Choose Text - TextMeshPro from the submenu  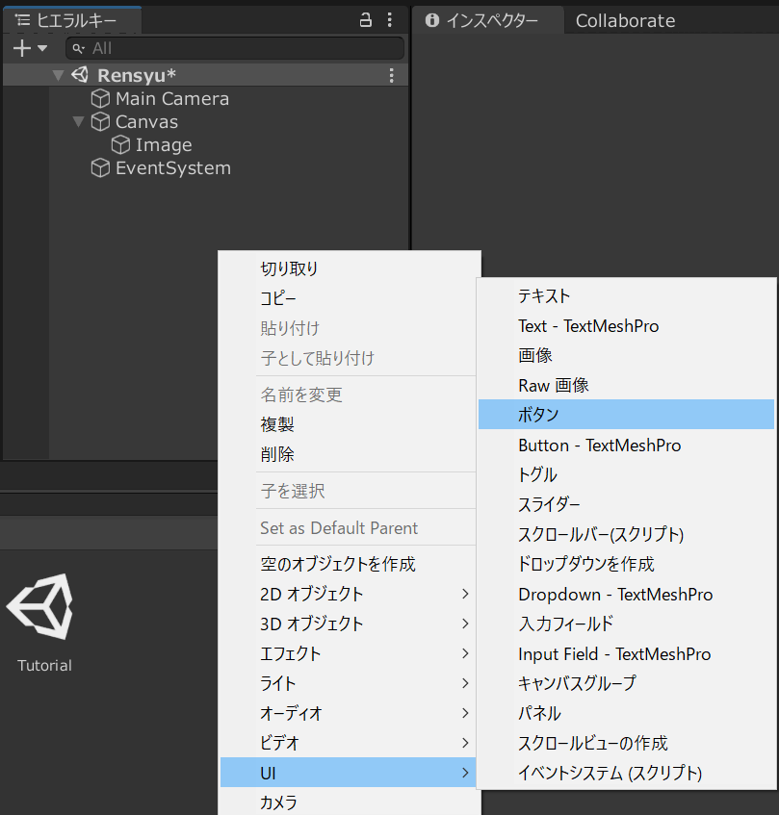(x=588, y=326)
